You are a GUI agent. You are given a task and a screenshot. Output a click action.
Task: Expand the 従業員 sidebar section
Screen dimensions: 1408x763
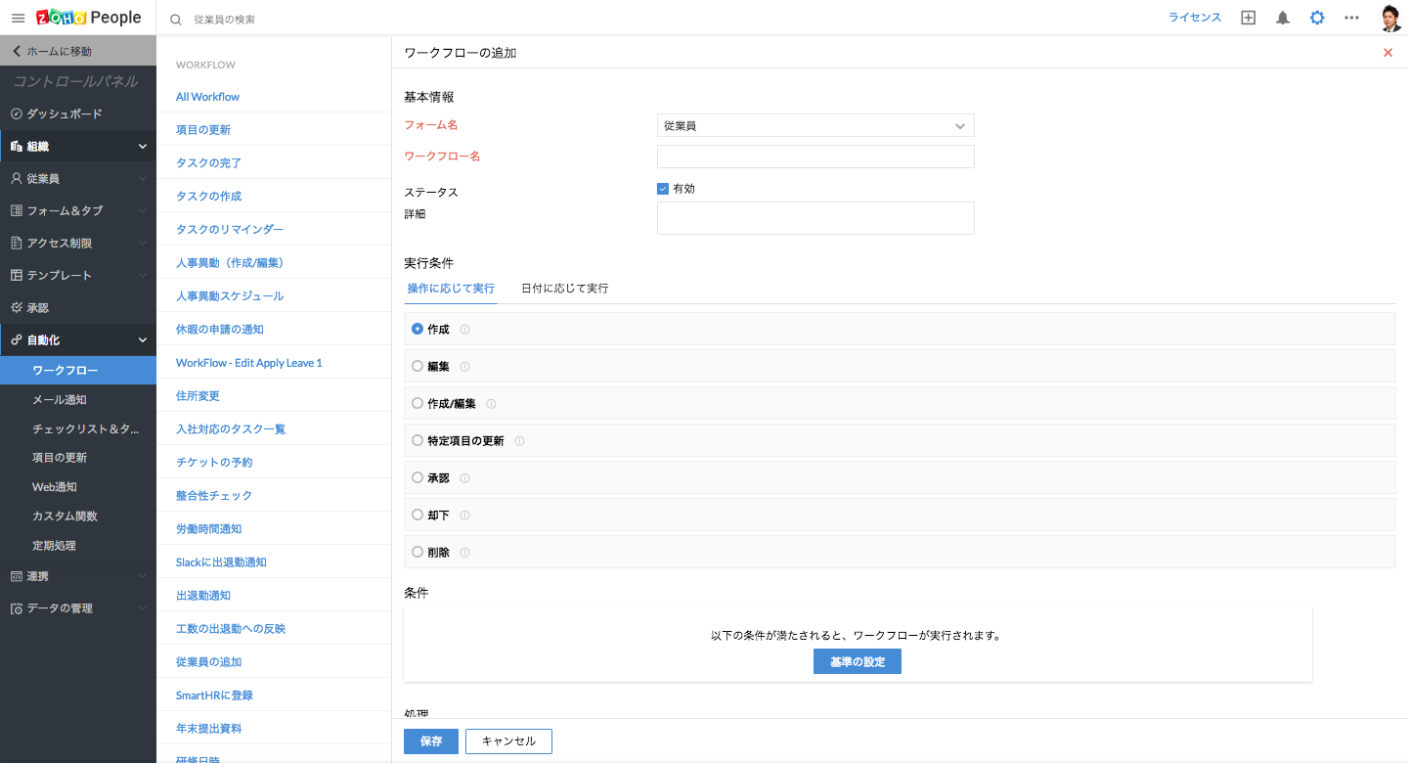click(78, 179)
